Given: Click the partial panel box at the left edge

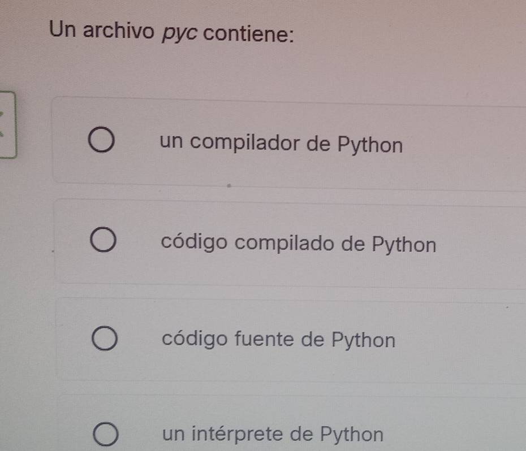Looking at the screenshot, I should [8, 125].
